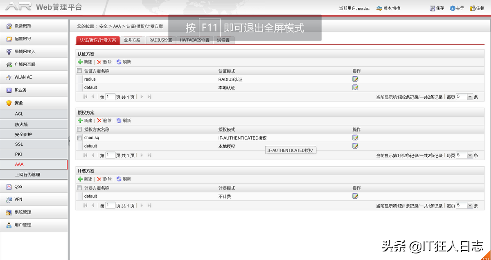Select all rows via 授权方案名称 header checkbox
This screenshot has width=491, height=260.
[79, 129]
